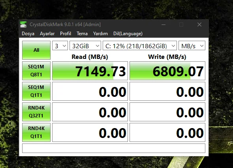Click the 6809.07 sequential write result

pyautogui.click(x=167, y=71)
